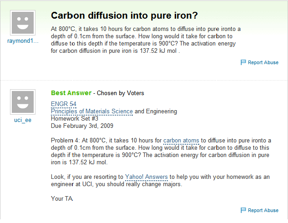Viewport: 288px width, 223px height.
Task: Click the green Best Answer label
Action: click(x=71, y=93)
